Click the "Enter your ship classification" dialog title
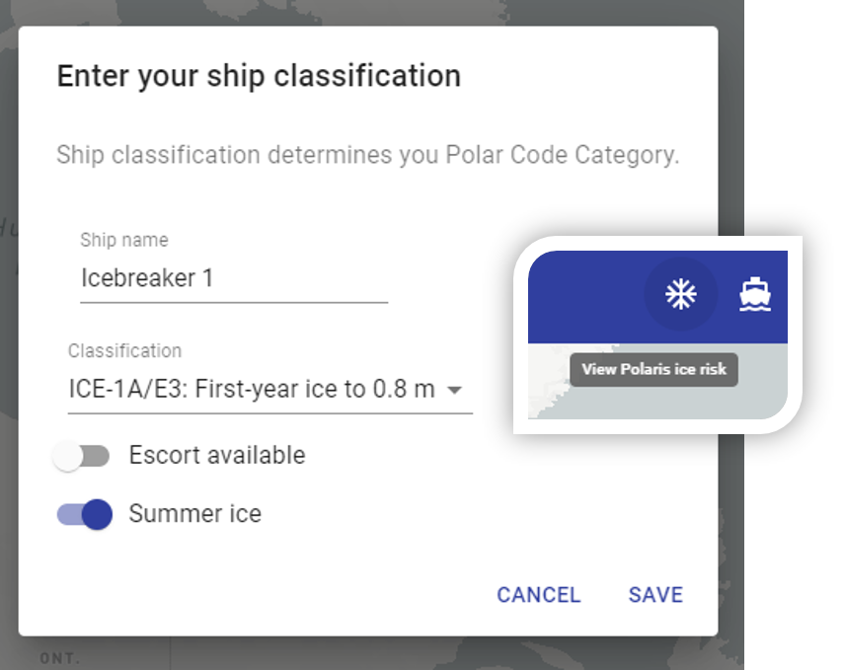This screenshot has height=670, width=844. click(259, 76)
